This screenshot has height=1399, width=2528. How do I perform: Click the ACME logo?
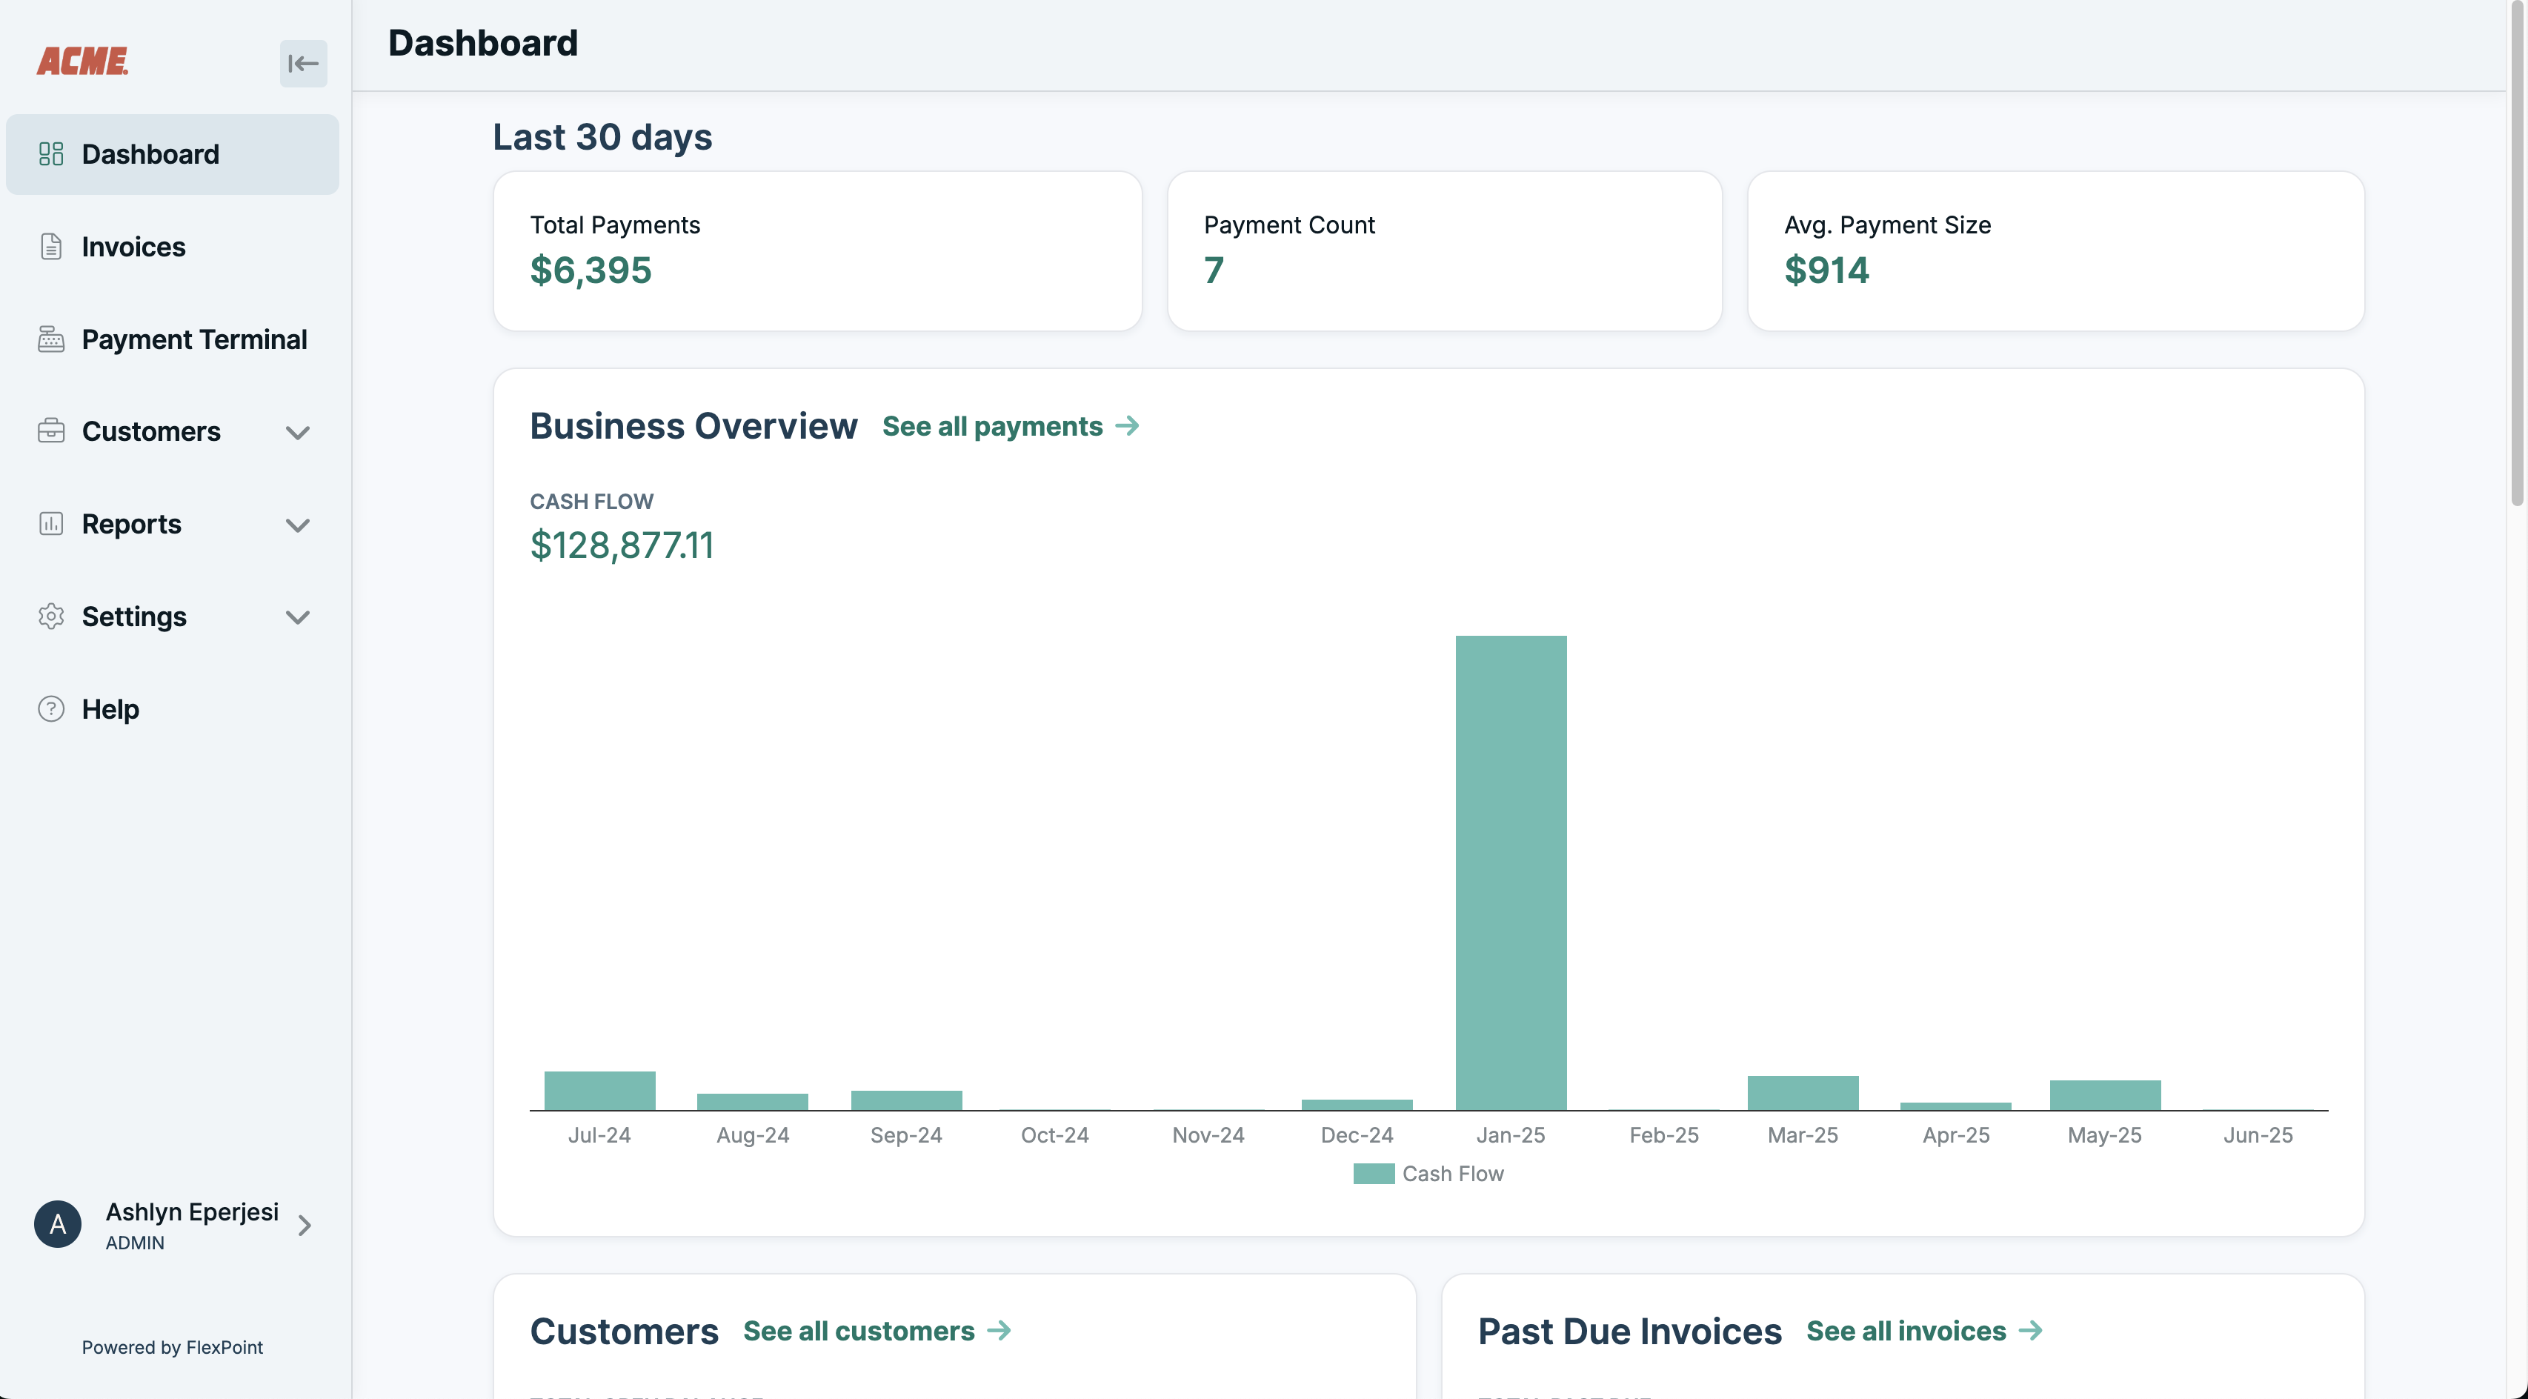tap(82, 61)
